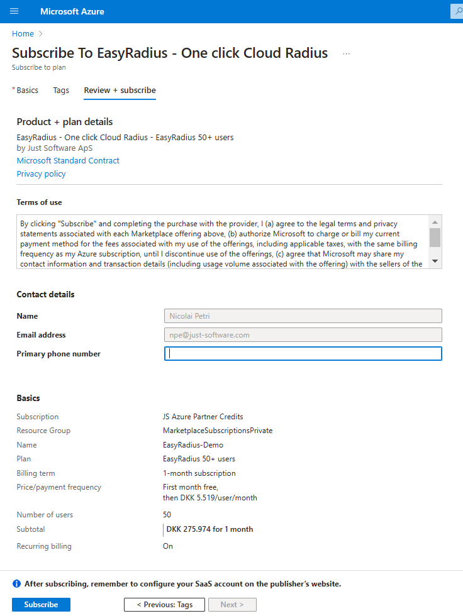This screenshot has width=463, height=616.
Task: Click the Subscribe button
Action: click(42, 605)
